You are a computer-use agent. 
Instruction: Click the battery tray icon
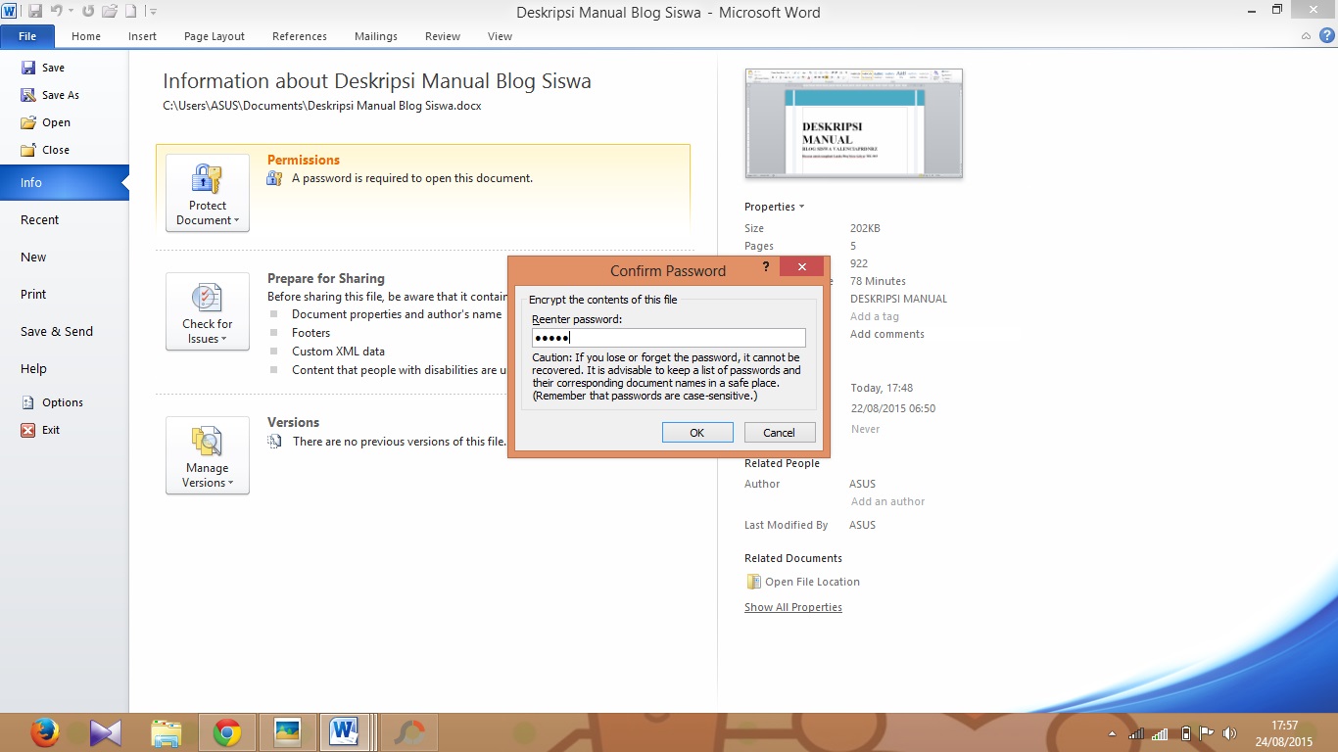pyautogui.click(x=1186, y=733)
